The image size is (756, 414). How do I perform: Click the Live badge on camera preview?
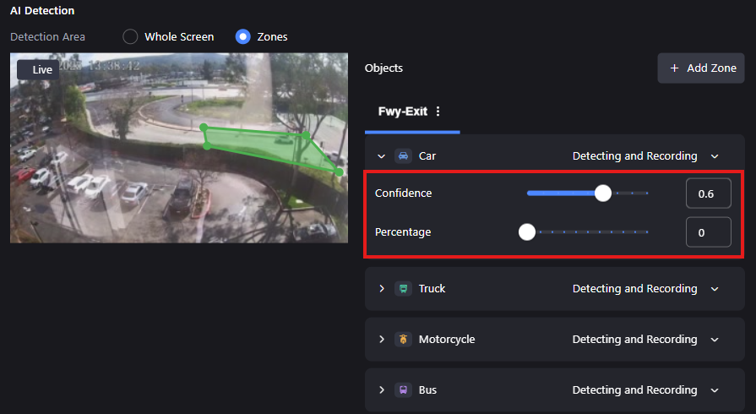[38, 69]
